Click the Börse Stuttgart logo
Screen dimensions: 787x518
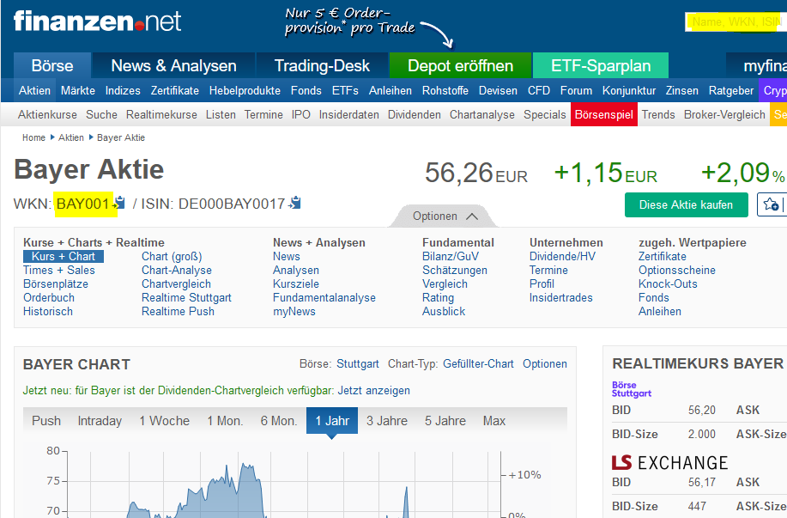[x=632, y=389]
